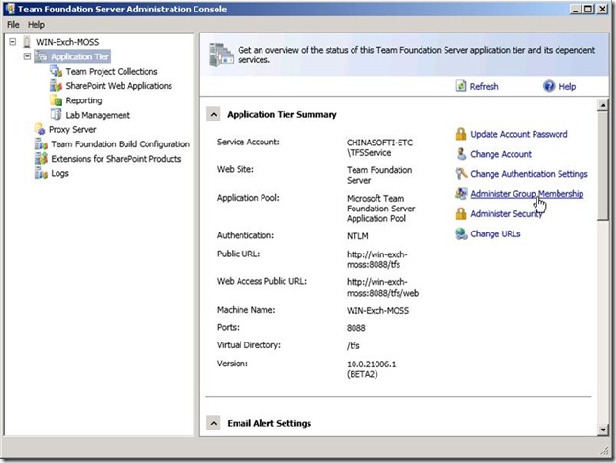Open the Administer Security link
616x463 pixels.
507,214
